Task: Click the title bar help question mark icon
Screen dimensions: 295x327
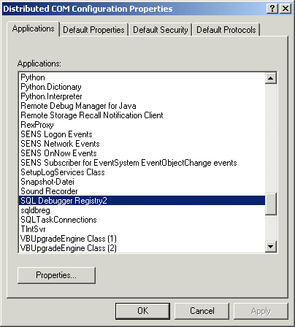Action: pos(272,9)
